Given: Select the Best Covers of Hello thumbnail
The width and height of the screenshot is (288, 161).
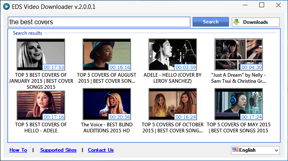Looking at the screenshot, I should pyautogui.click(x=41, y=105).
